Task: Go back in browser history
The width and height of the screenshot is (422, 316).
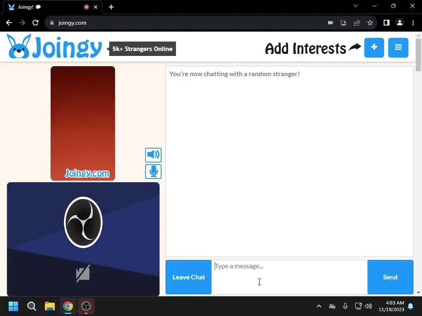Action: coord(9,23)
